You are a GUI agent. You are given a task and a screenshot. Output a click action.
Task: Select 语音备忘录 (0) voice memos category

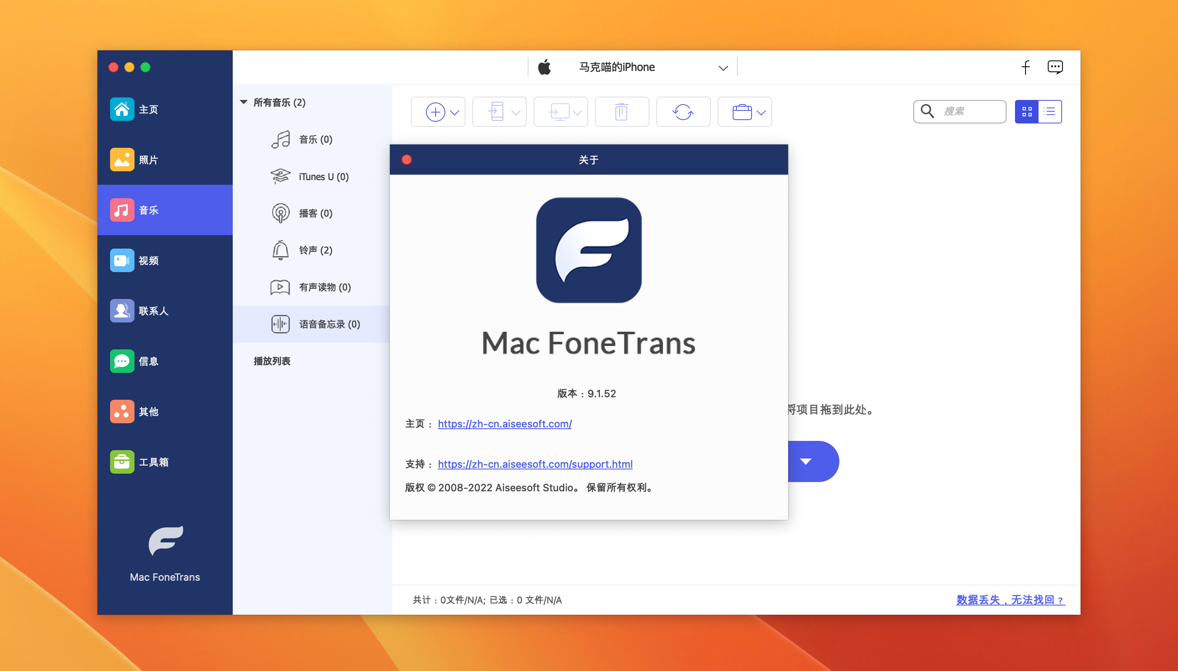312,324
